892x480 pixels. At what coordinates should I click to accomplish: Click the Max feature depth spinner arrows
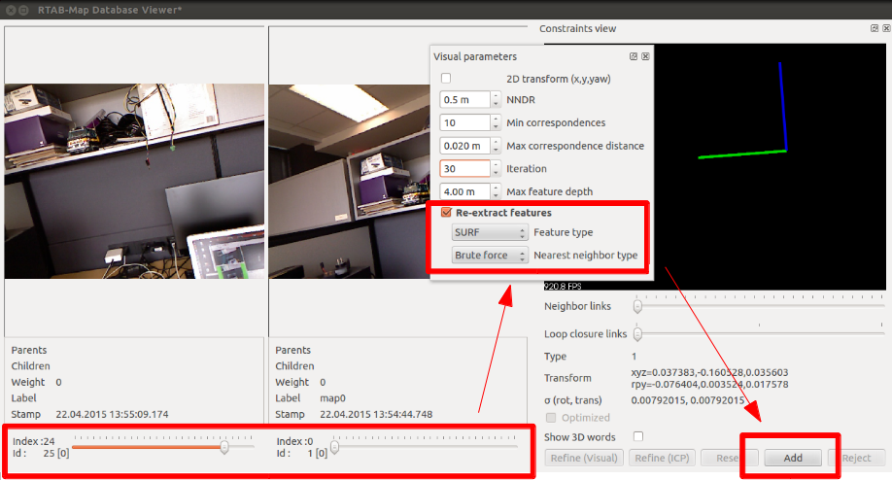click(x=496, y=191)
